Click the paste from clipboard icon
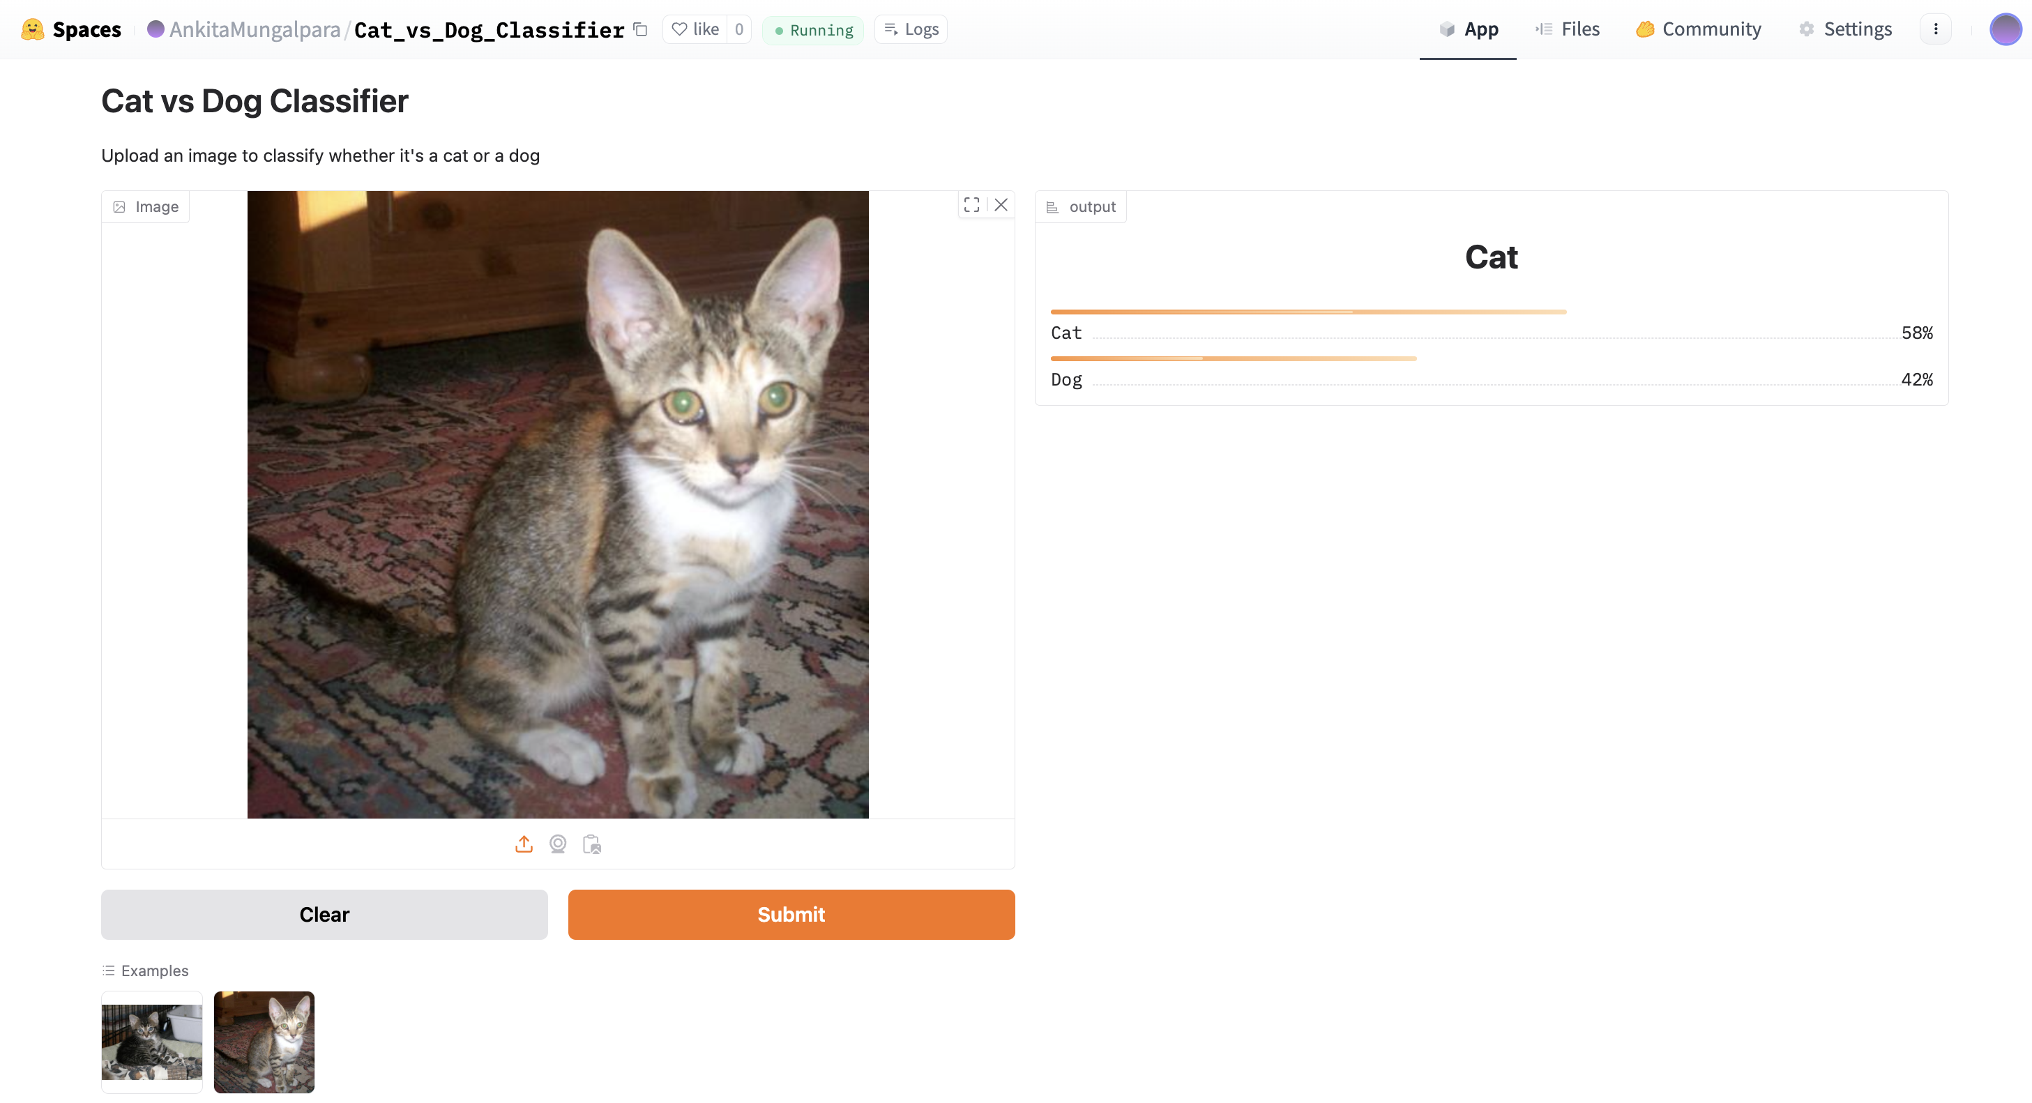 coord(591,844)
